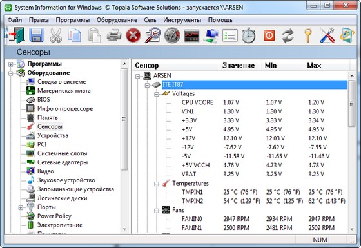Click the red power button icon

click(x=269, y=35)
